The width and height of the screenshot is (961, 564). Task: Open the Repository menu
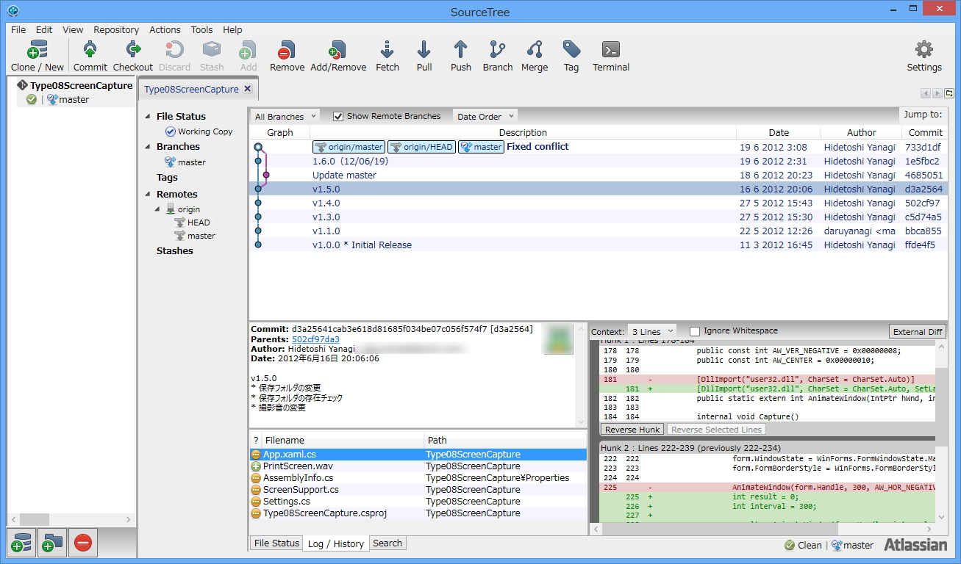115,29
